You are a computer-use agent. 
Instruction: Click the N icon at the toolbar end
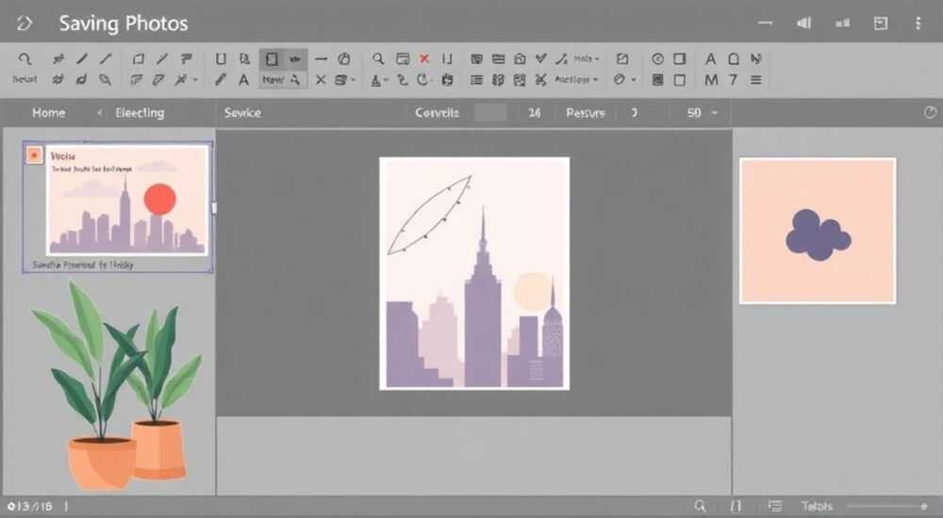coord(756,59)
